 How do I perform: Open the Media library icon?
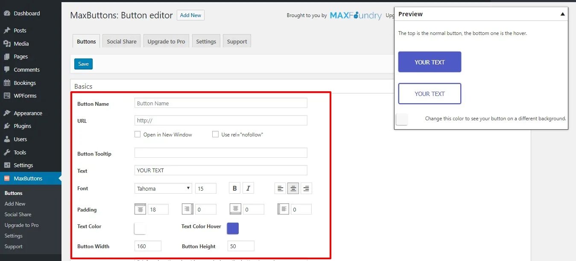pyautogui.click(x=7, y=43)
